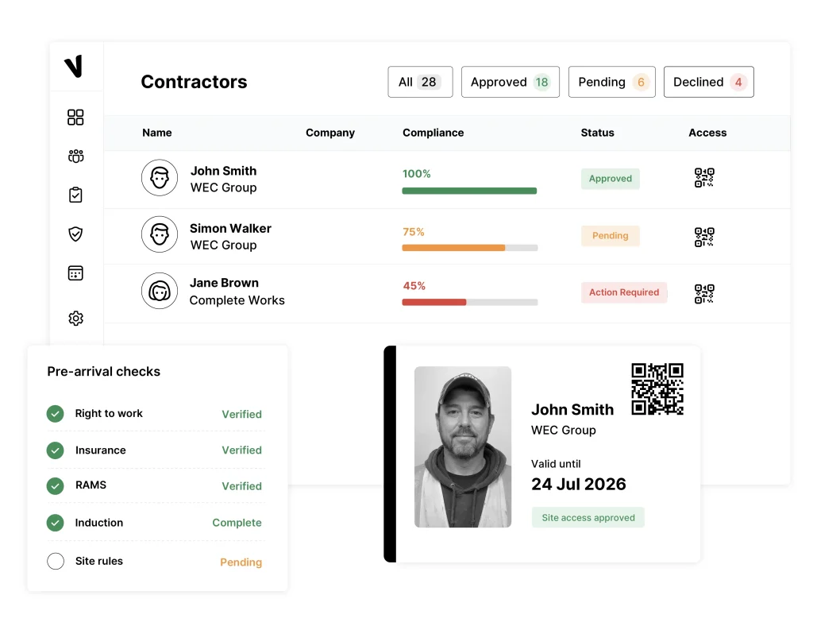
Task: Click the John Smith name in the table
Action: pyautogui.click(x=223, y=171)
